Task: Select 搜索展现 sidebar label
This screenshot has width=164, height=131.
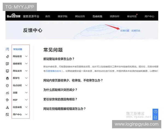Action: click(17, 64)
